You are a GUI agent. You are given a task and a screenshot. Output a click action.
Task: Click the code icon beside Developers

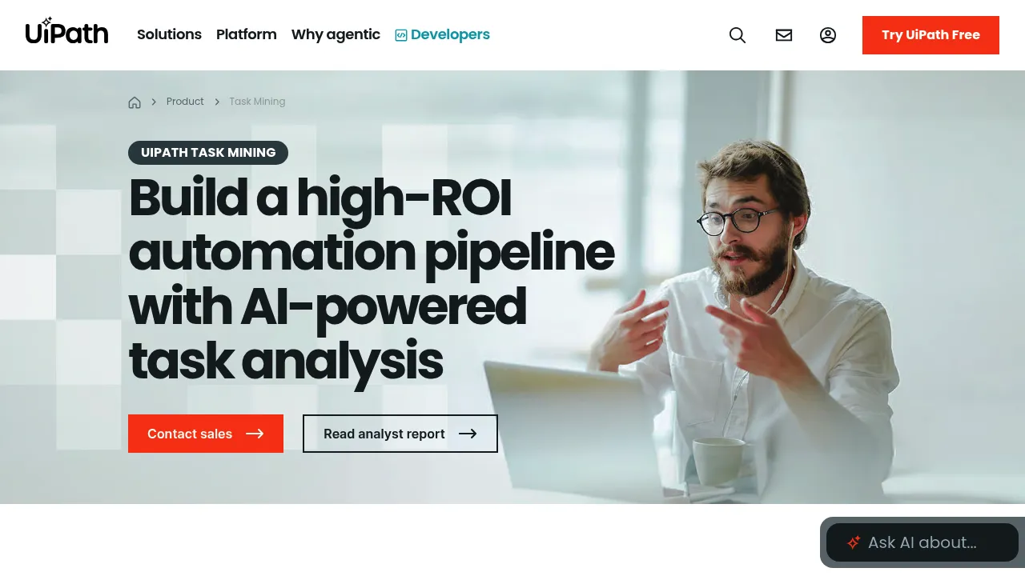[401, 35]
